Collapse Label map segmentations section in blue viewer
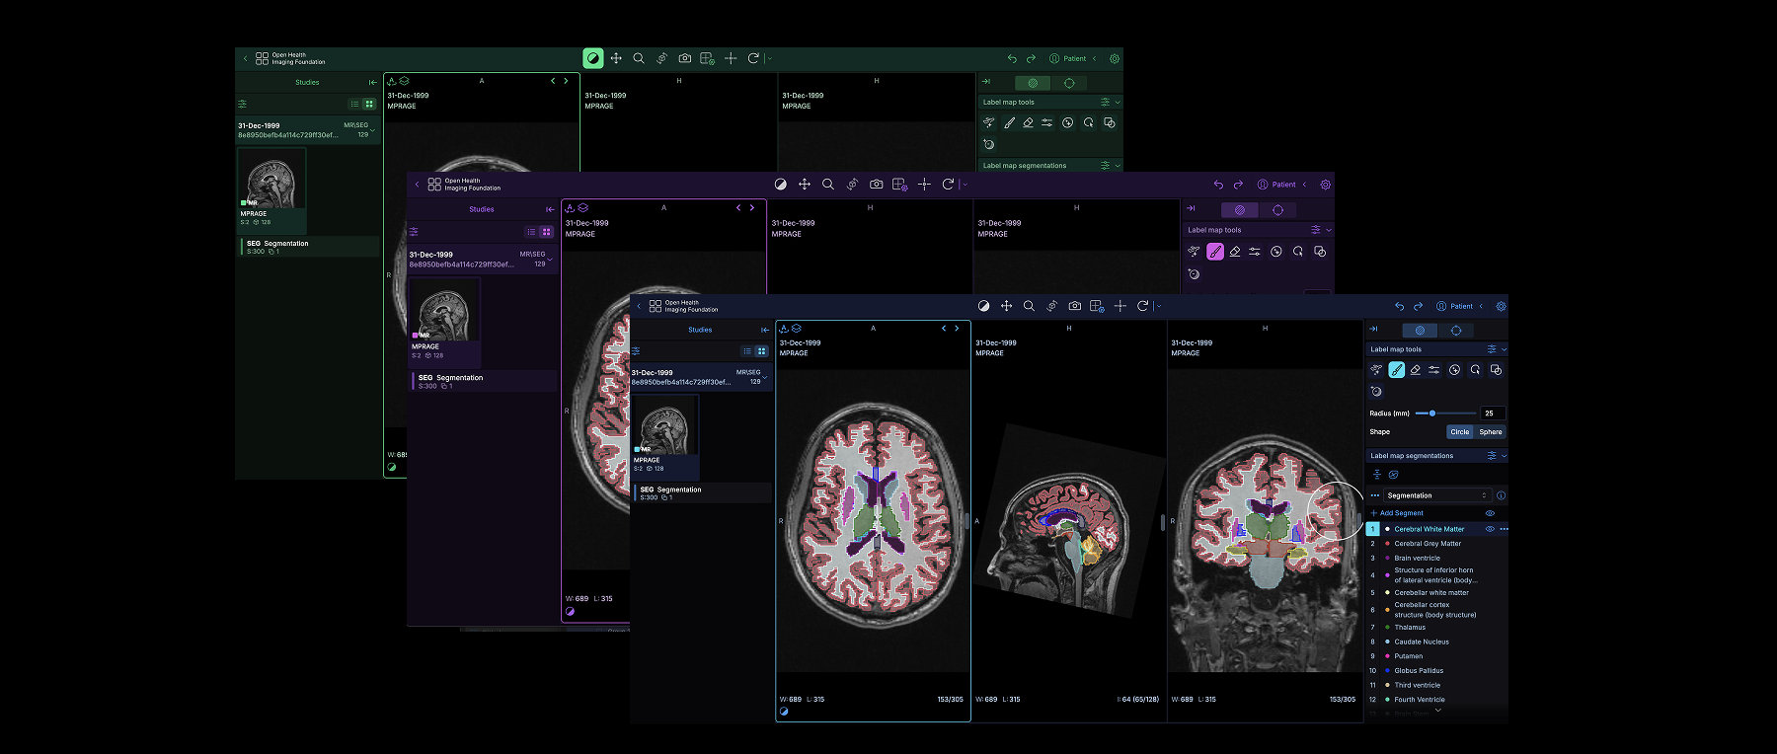 pyautogui.click(x=1504, y=456)
